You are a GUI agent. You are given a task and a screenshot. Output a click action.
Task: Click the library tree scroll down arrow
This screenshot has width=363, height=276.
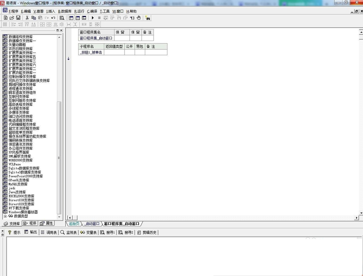pos(59,217)
